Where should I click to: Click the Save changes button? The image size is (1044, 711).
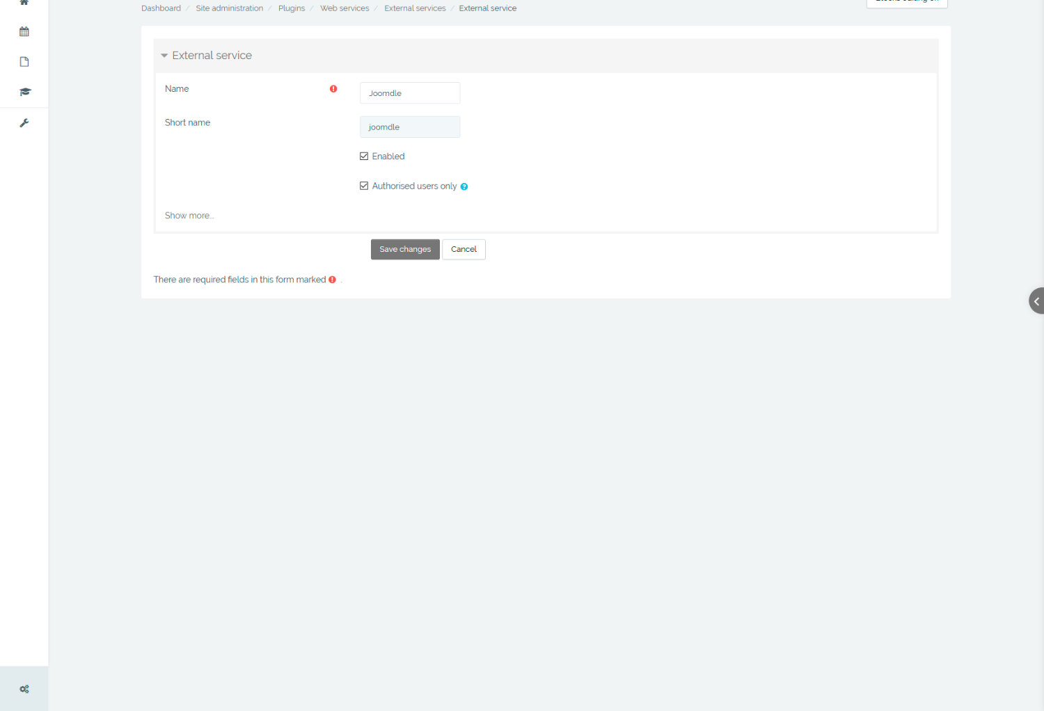click(405, 249)
